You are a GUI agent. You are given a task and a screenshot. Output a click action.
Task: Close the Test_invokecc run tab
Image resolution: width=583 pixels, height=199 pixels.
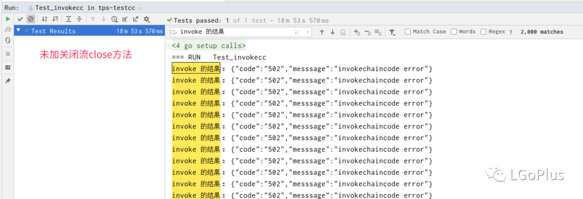coord(139,8)
